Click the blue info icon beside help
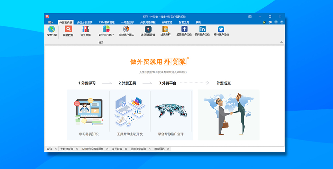Screen dimensions: 333x169 [276, 22]
